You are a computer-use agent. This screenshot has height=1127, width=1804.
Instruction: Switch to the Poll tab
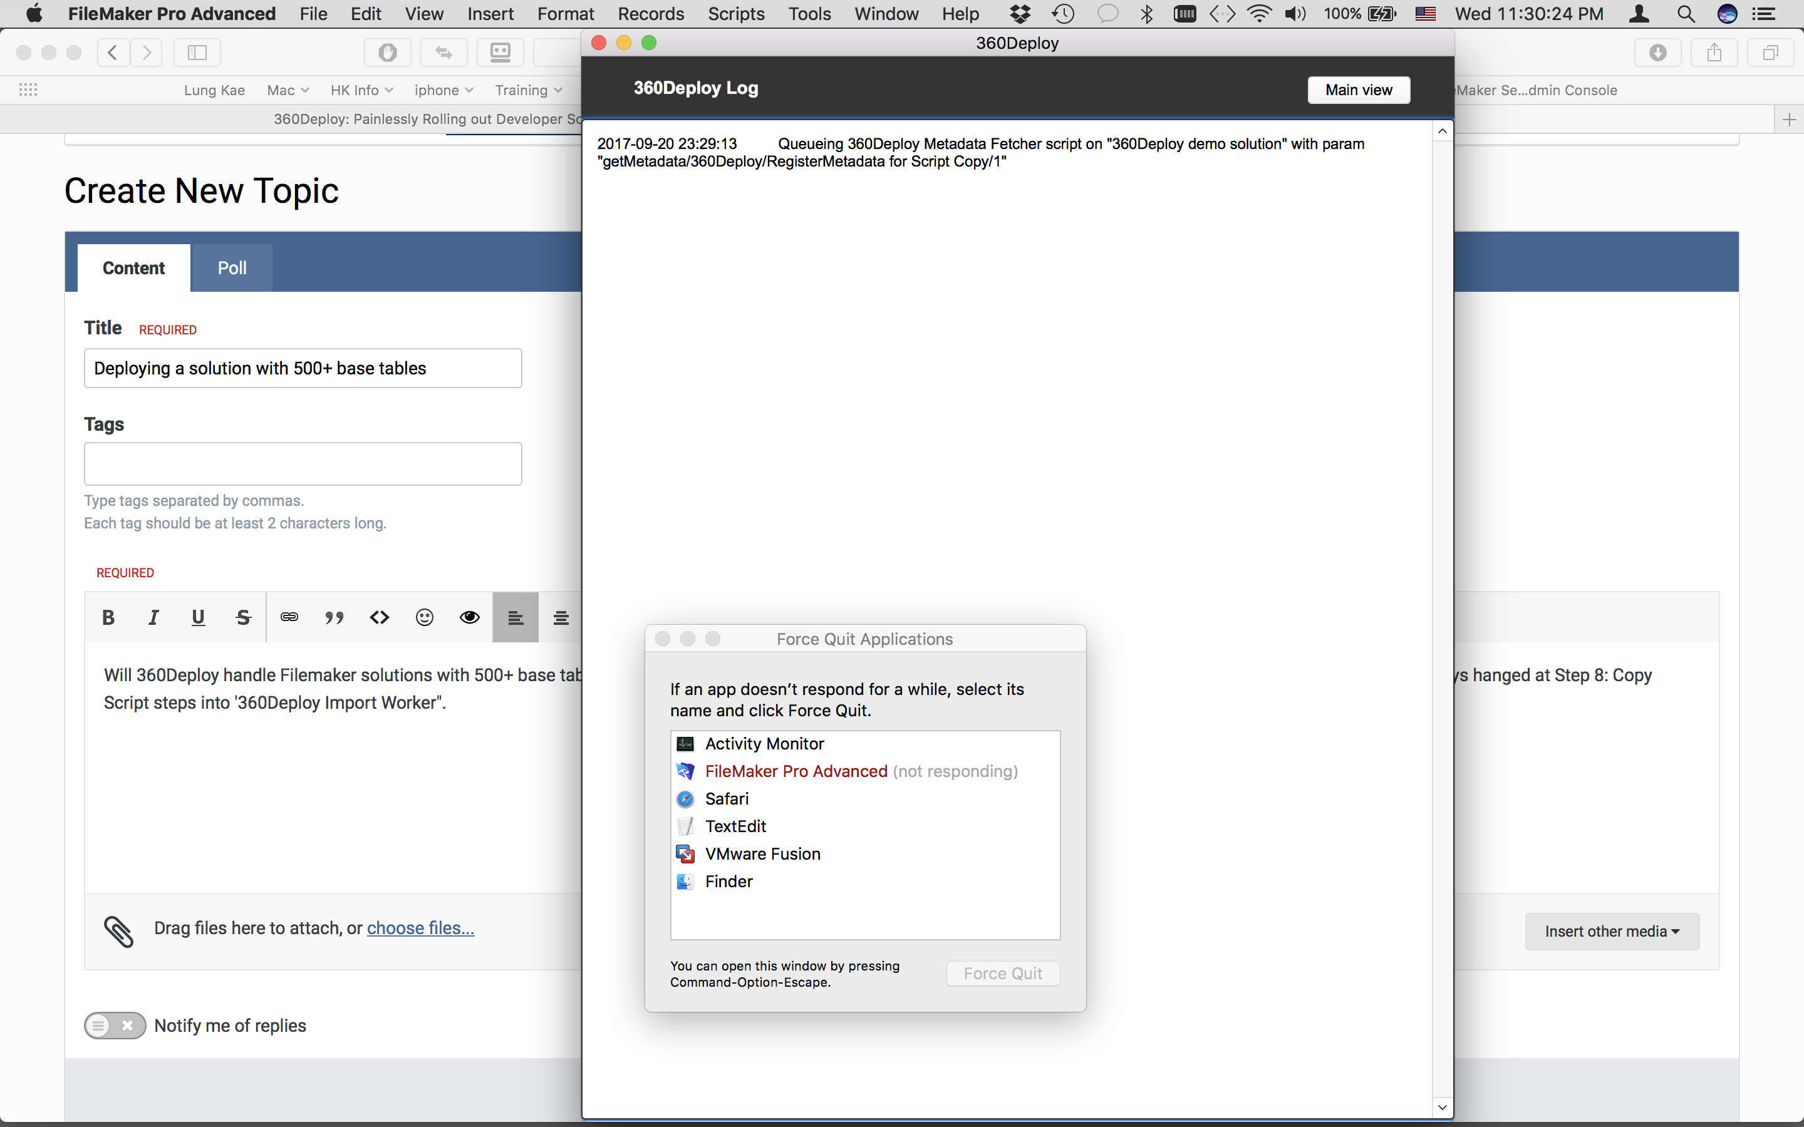coord(232,267)
